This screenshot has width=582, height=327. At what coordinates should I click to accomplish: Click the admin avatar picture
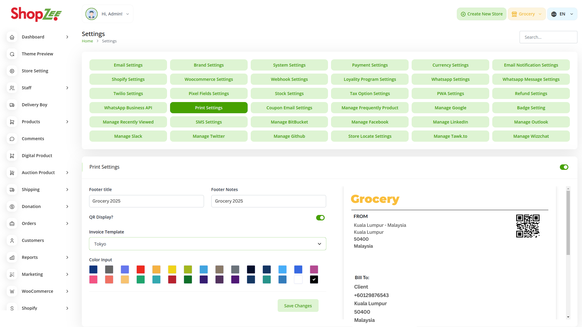click(91, 14)
